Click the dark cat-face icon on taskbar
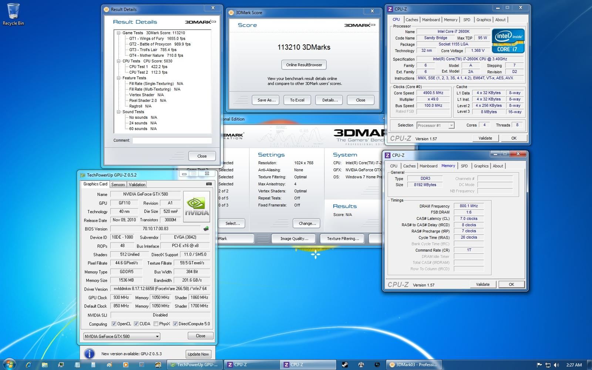The width and height of the screenshot is (592, 370). pyautogui.click(x=377, y=364)
